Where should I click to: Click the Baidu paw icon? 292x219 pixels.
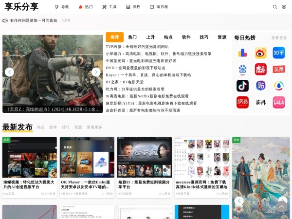click(242, 70)
